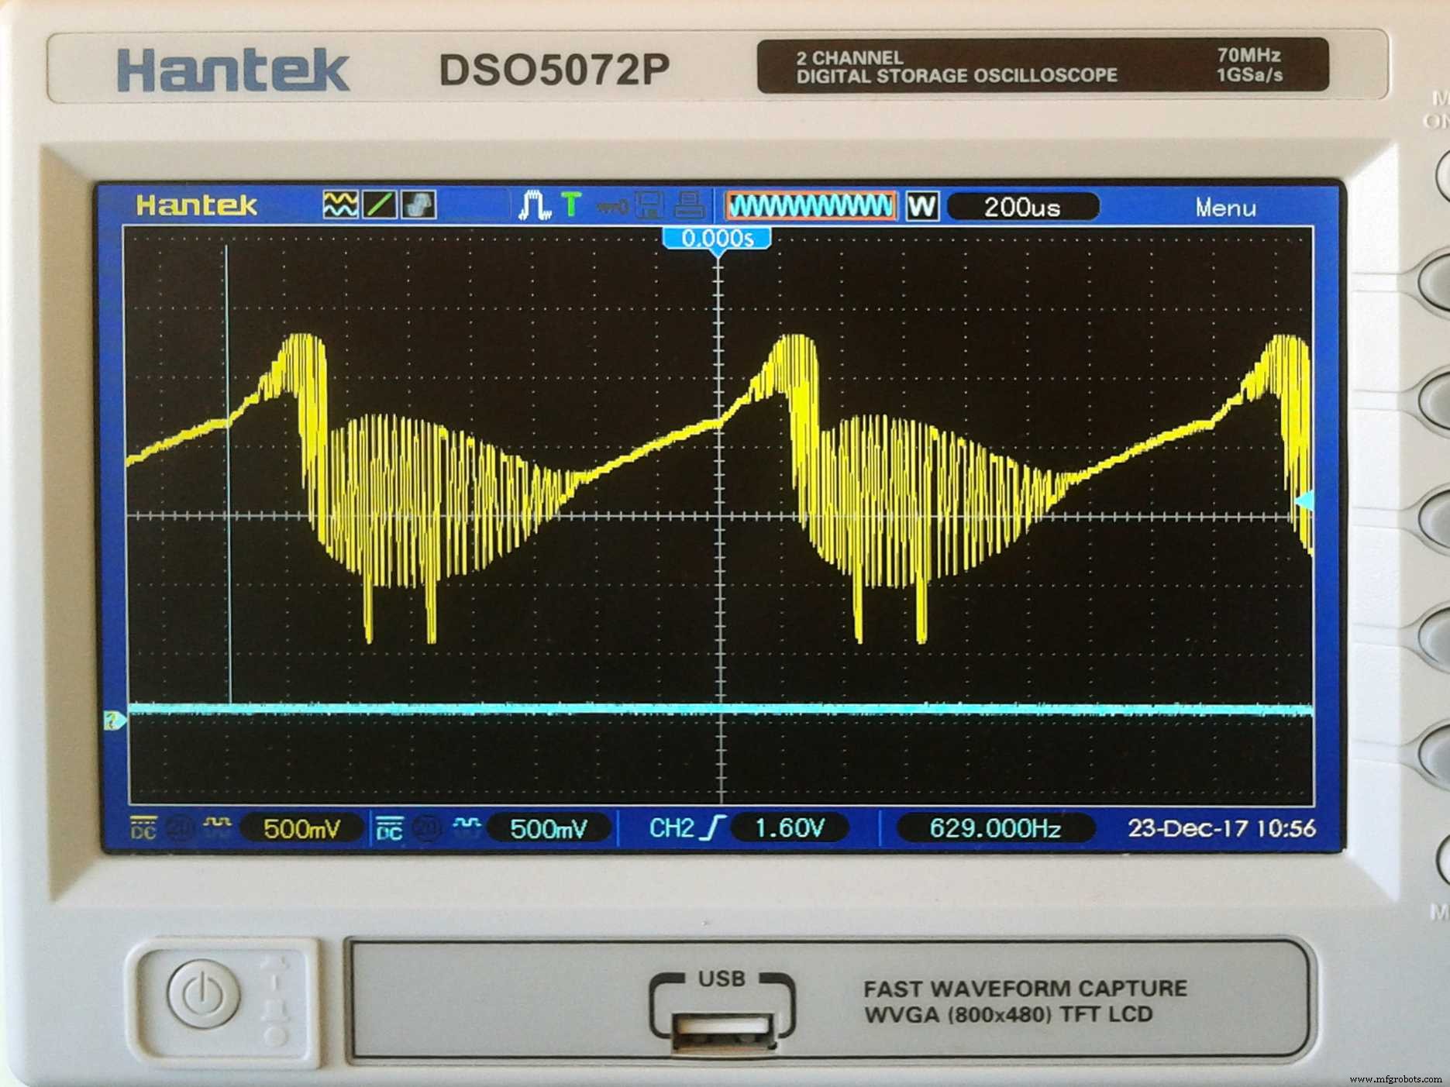Image resolution: width=1450 pixels, height=1087 pixels.
Task: Click the trigger status T icon
Action: click(x=571, y=205)
